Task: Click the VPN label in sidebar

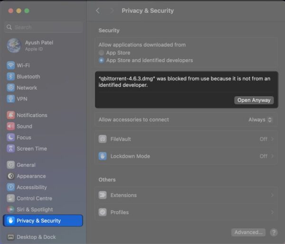Action: point(22,99)
